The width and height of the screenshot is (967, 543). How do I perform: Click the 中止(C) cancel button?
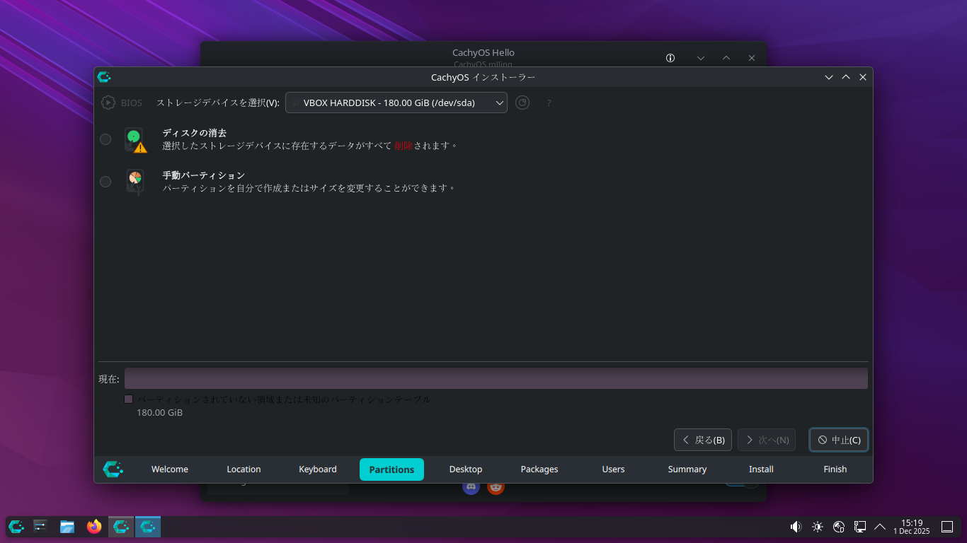839,440
